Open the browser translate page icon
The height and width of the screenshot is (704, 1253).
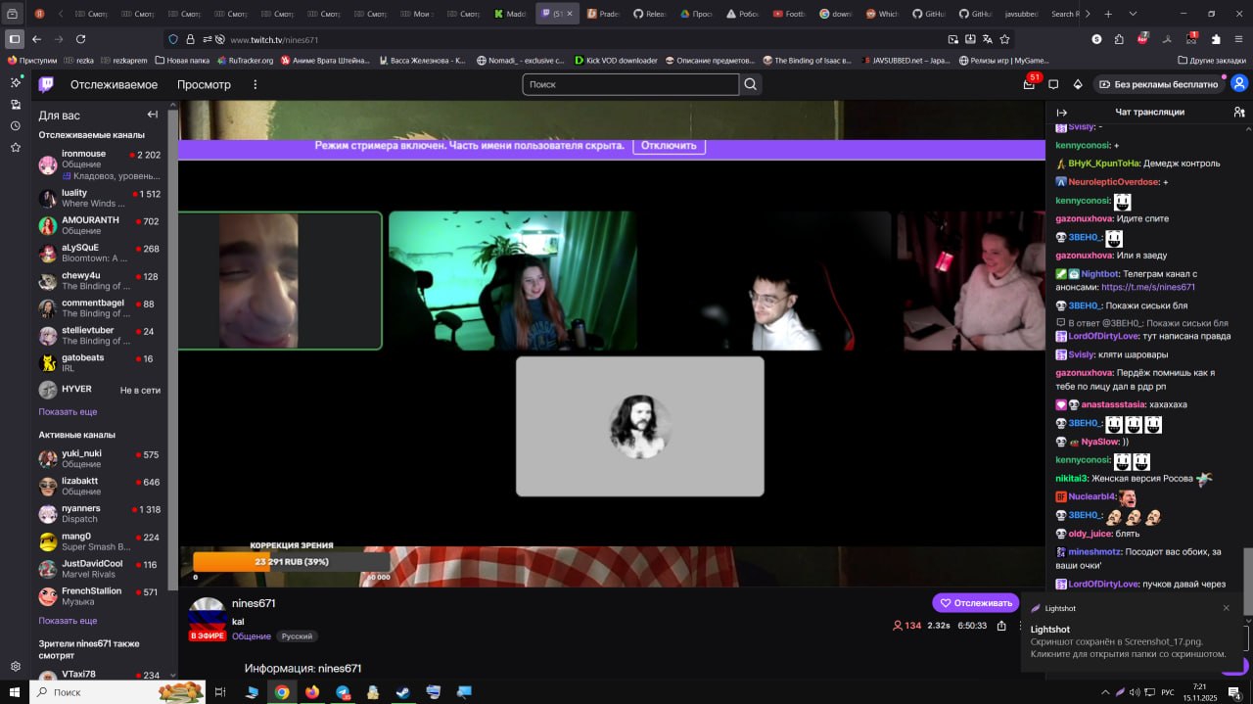[988, 39]
